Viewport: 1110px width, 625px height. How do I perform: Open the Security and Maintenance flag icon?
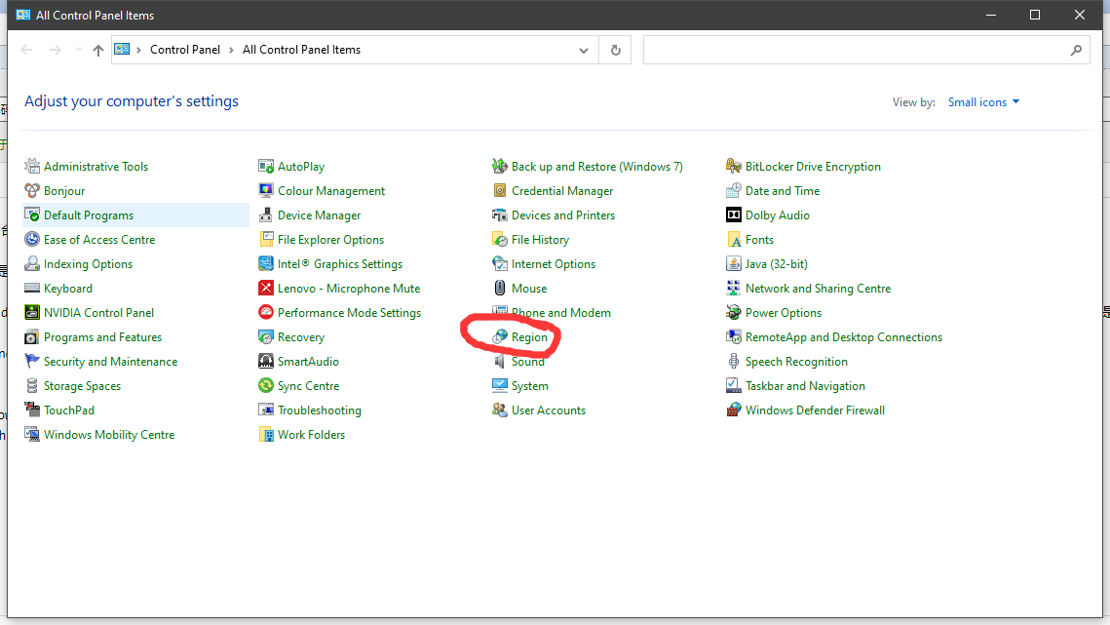[32, 362]
